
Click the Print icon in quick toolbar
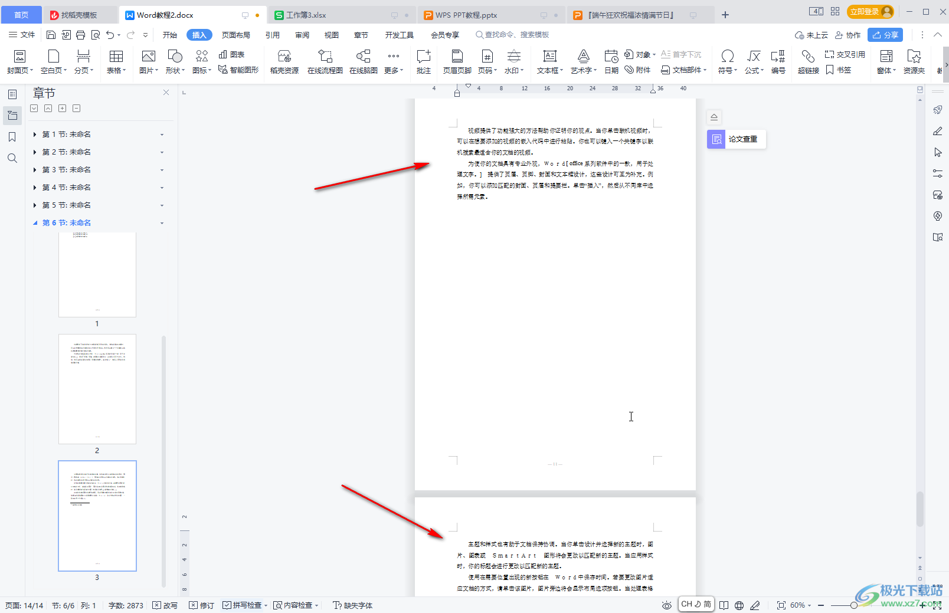(x=81, y=35)
